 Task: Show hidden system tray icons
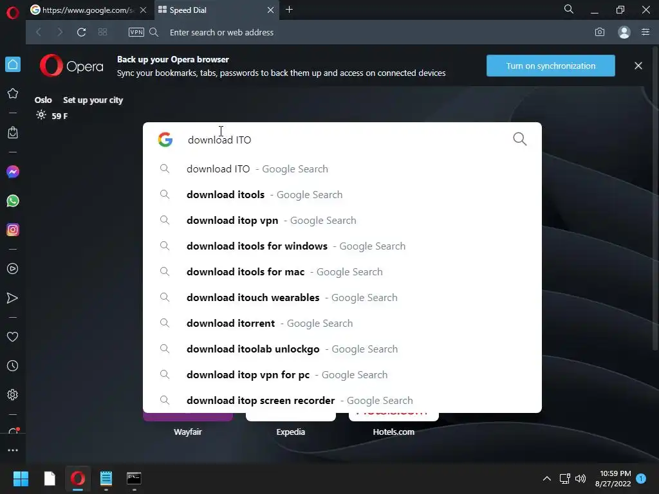547,479
